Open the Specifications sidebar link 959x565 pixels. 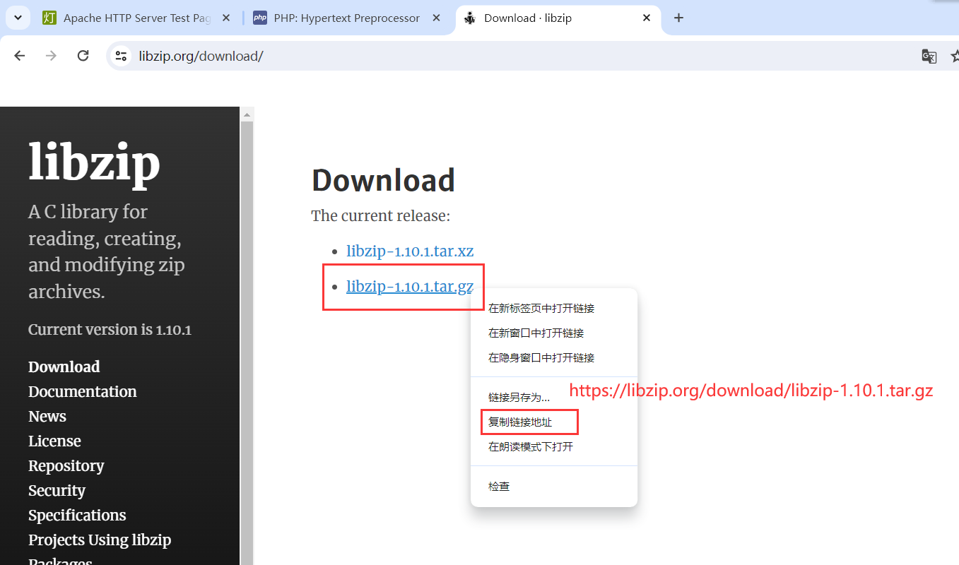[77, 515]
